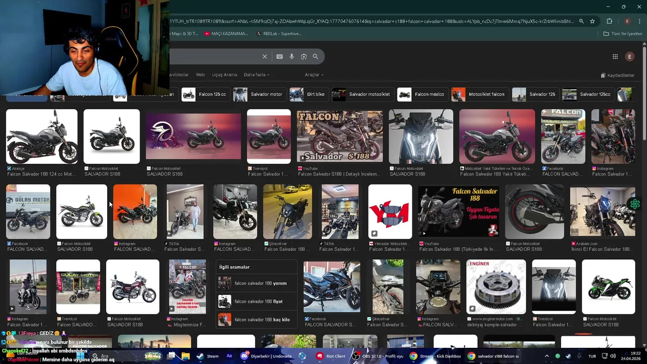Open the floating green assistant icon
Viewport: 647px width, 364px height.
point(635,204)
